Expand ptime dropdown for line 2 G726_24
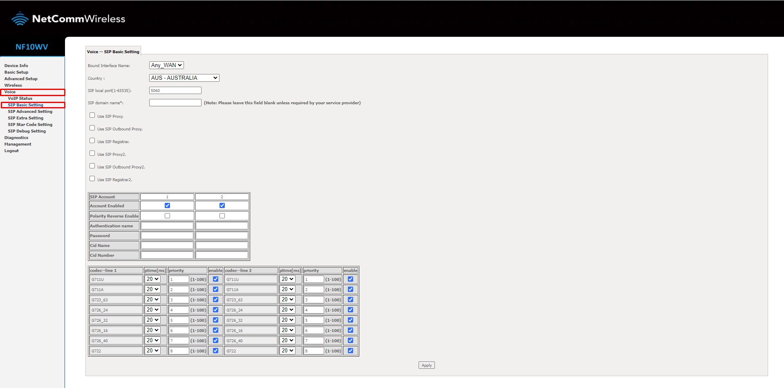The height and width of the screenshot is (388, 784). pyautogui.click(x=287, y=310)
